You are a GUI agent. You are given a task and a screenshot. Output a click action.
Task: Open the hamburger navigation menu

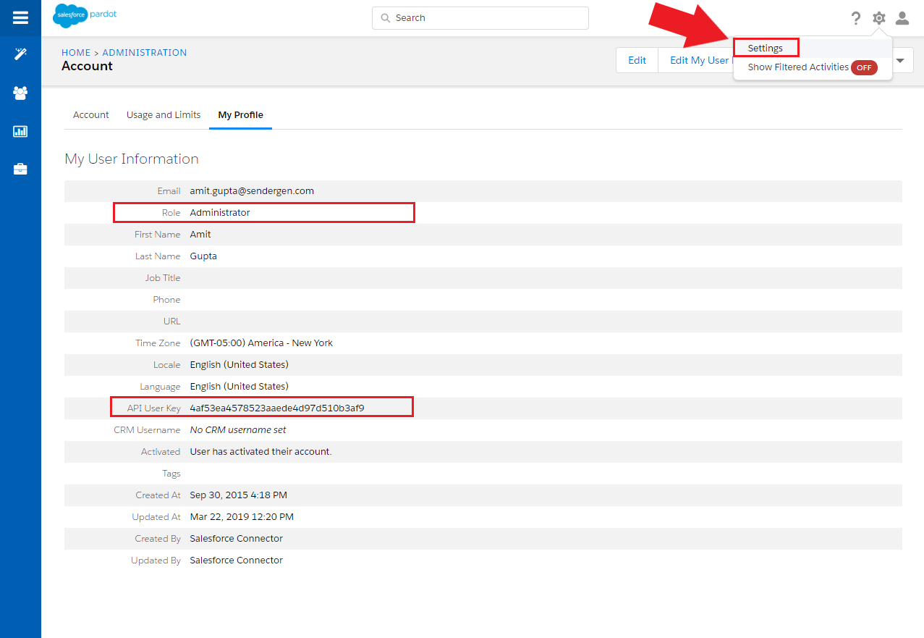(20, 17)
